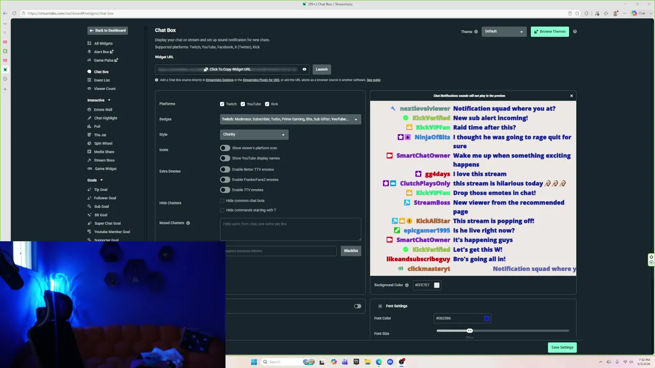Screen dimensions: 655x368
Task: Reveal widget URL with eye icon
Action: (304, 69)
